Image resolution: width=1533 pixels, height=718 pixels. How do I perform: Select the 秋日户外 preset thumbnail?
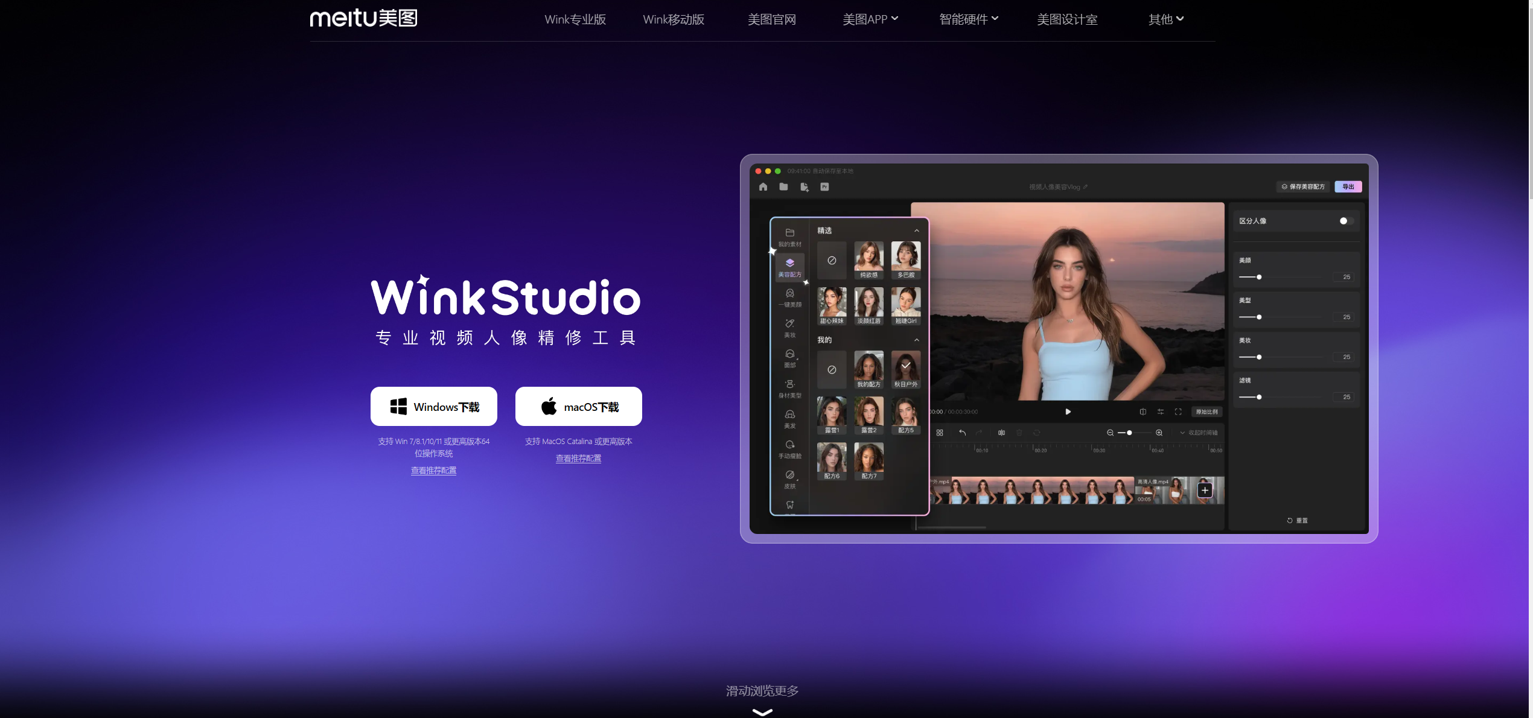click(906, 369)
